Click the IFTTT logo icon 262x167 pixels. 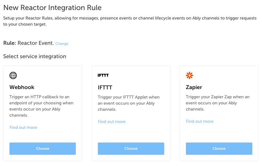103,75
